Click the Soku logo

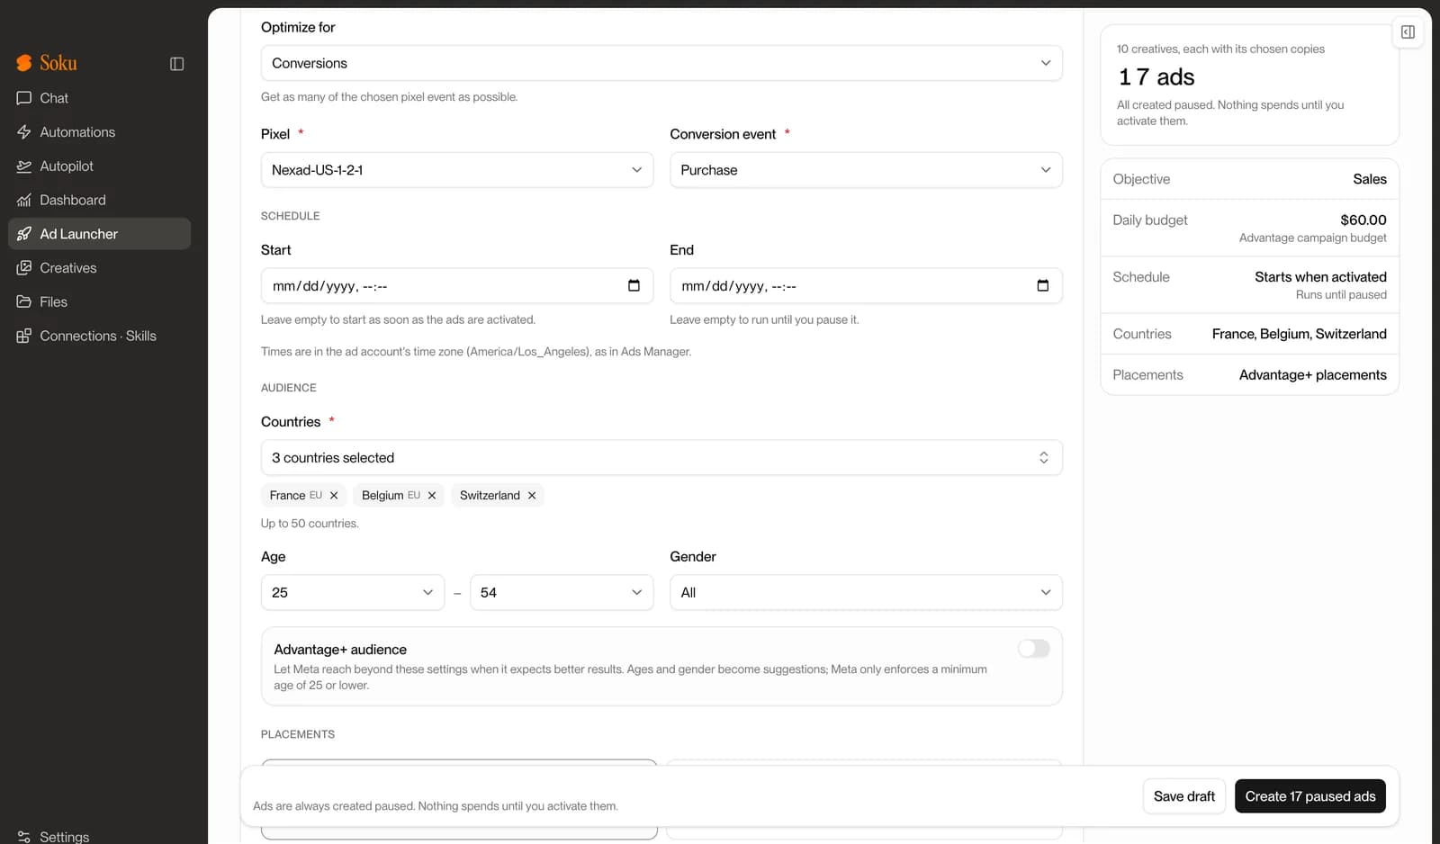point(47,63)
